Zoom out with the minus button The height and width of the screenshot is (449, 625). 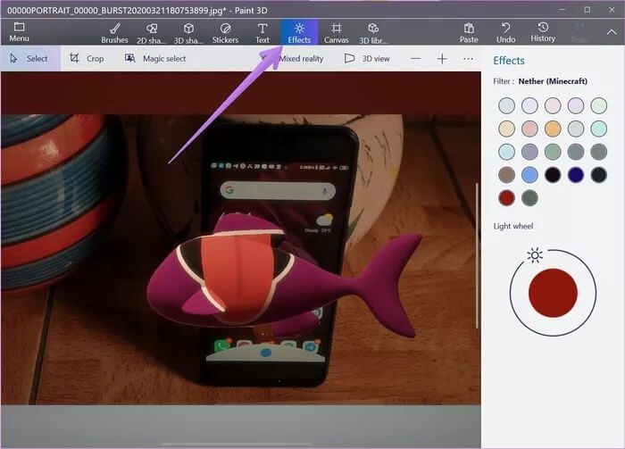click(x=415, y=59)
